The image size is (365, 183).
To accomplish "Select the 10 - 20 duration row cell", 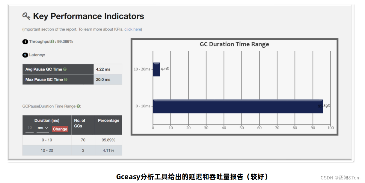I will tap(47, 150).
